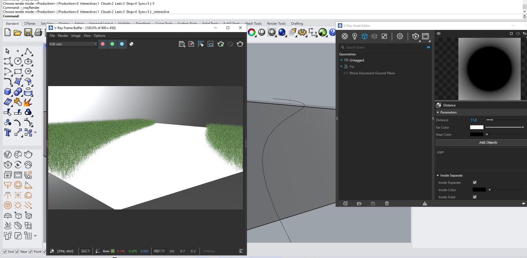Print the document with the printer icon

click(x=38, y=32)
